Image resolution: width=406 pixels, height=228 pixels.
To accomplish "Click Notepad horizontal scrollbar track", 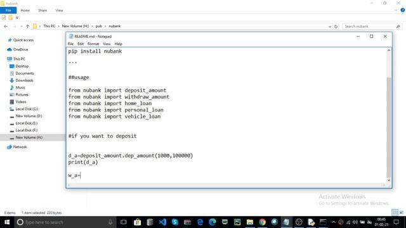I will coord(226,185).
